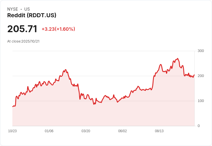
Task: Click the NYSE exchange label
Action: [x=12, y=9]
